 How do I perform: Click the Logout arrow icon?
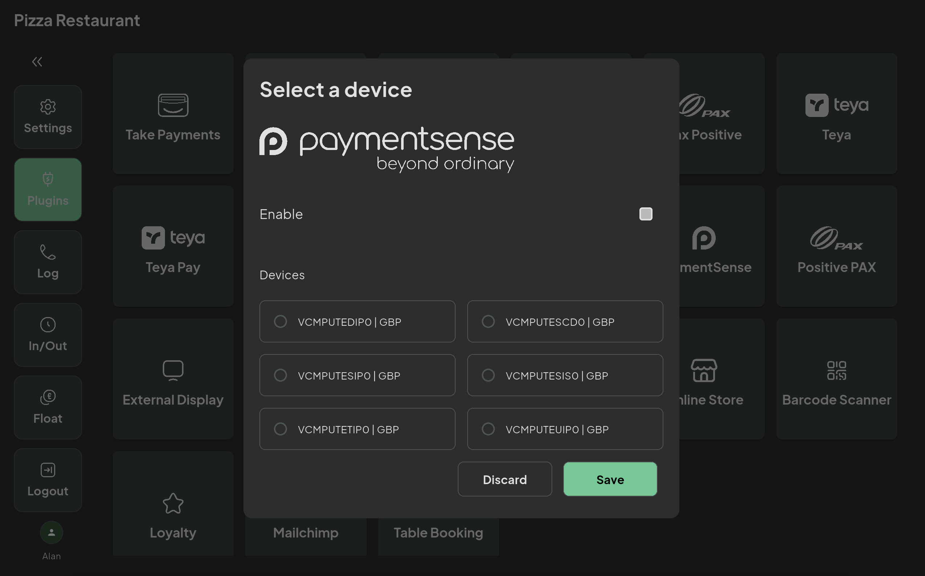coord(48,470)
